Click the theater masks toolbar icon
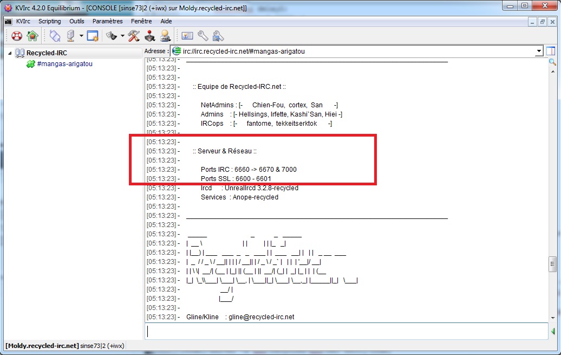Screen dimensions: 561x355 (x=112, y=36)
